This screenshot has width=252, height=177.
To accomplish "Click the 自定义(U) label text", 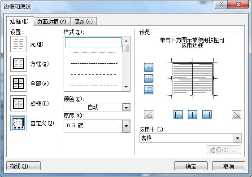I will pyautogui.click(x=42, y=124).
